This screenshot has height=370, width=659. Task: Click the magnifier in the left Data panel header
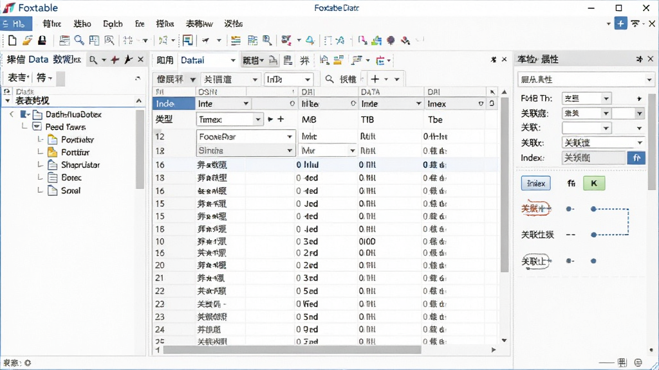pos(93,60)
